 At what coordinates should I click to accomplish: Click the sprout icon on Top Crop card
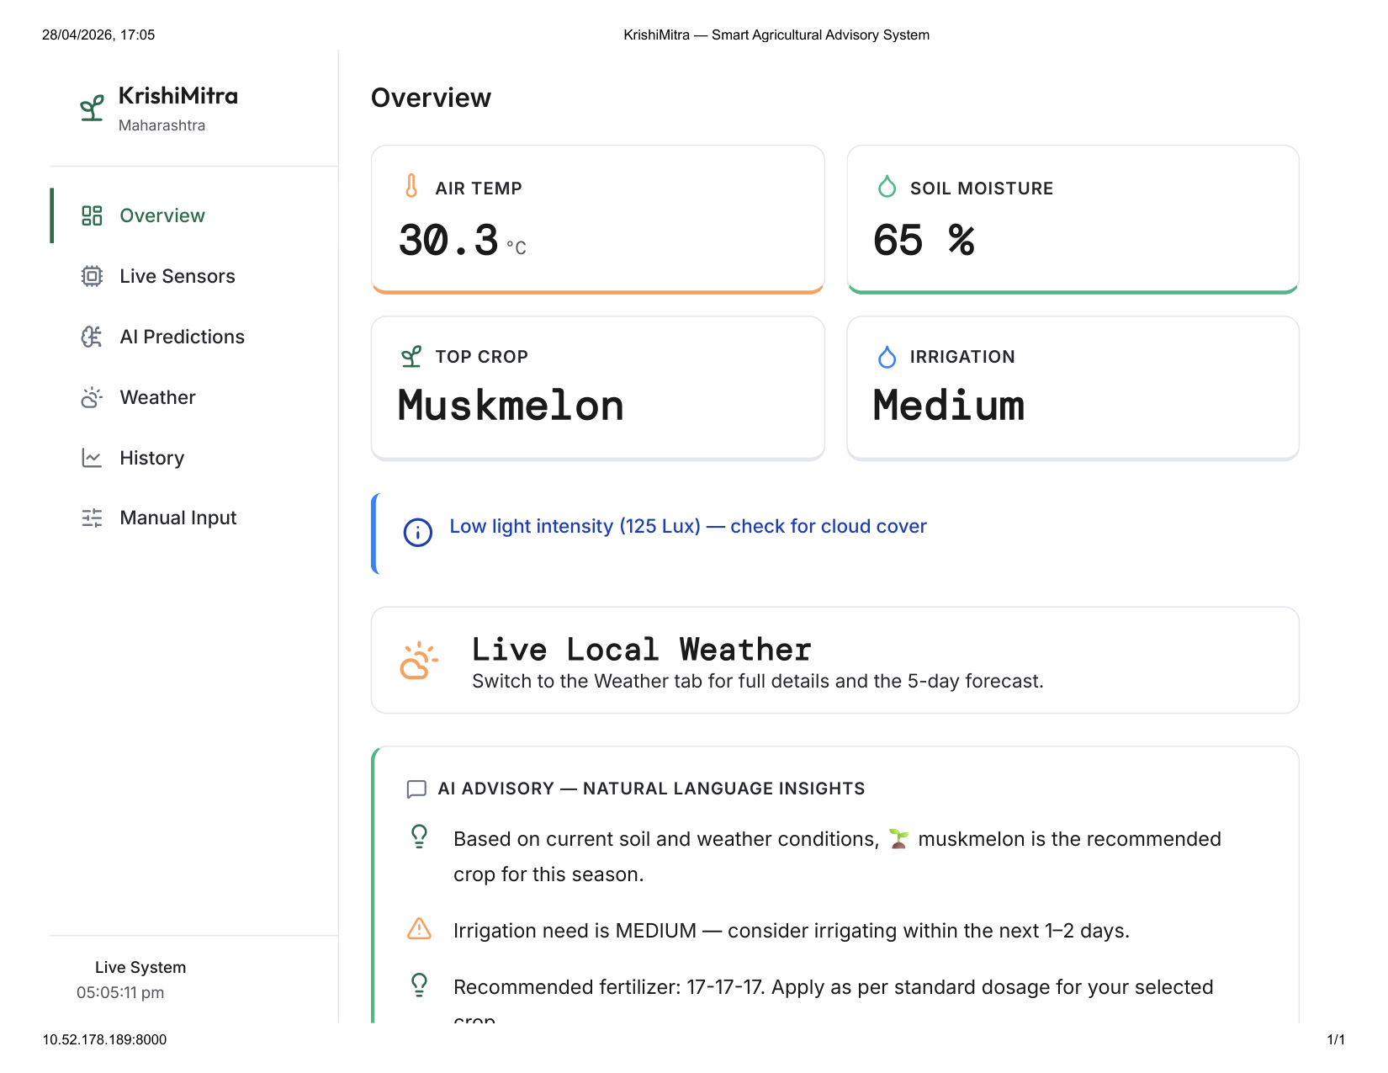pos(411,357)
